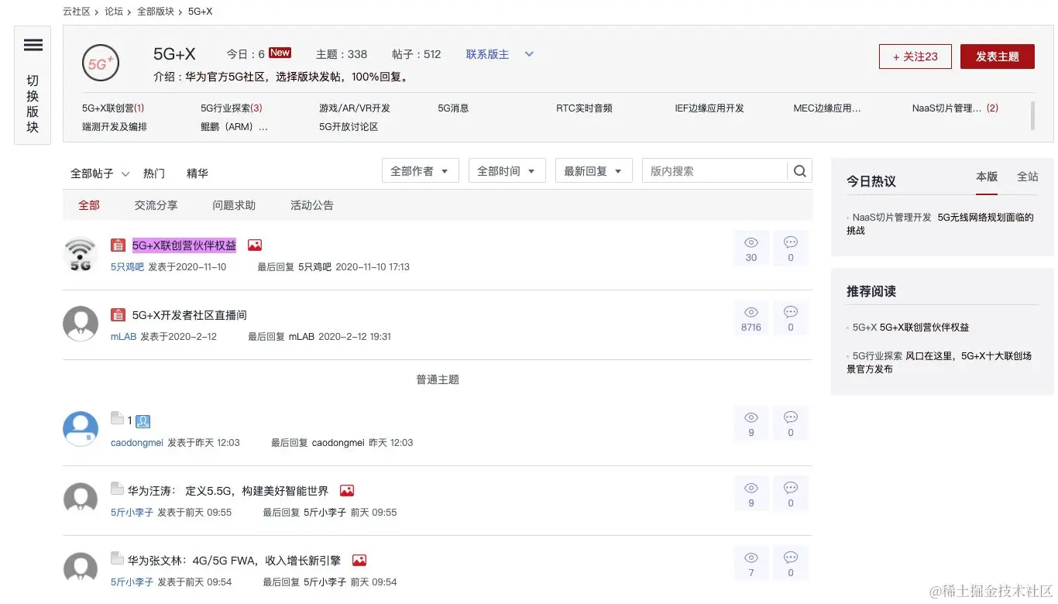Image resolution: width=1058 pixels, height=604 pixels.
Task: Click comment icon for caodongmei's post
Action: [791, 417]
